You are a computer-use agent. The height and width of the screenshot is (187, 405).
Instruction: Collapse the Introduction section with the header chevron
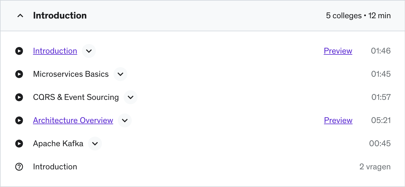click(20, 16)
